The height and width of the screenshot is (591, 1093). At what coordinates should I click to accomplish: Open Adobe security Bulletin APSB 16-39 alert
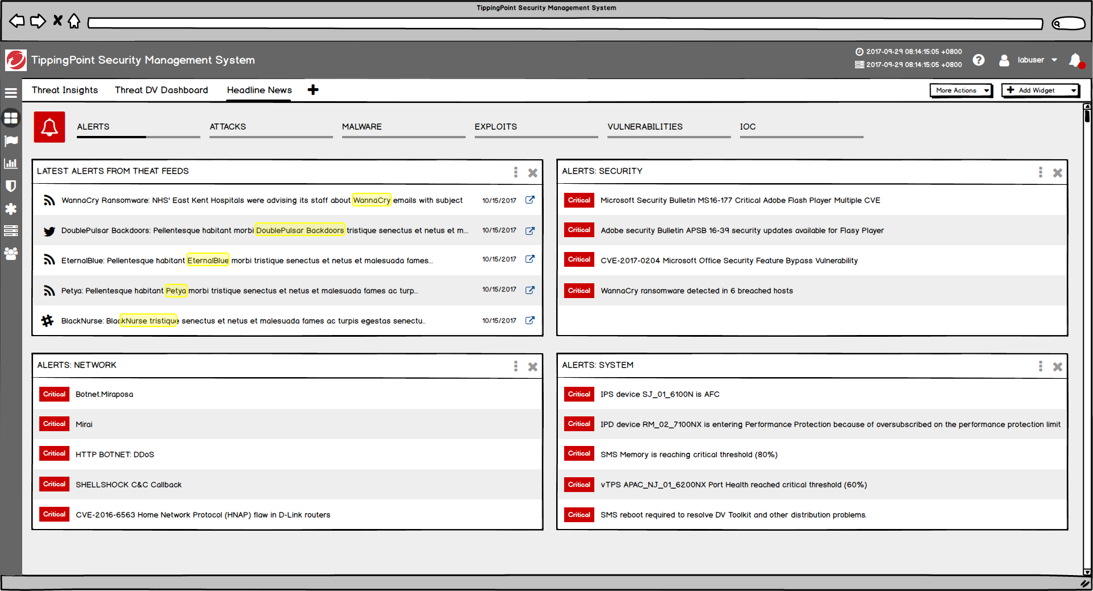point(811,230)
